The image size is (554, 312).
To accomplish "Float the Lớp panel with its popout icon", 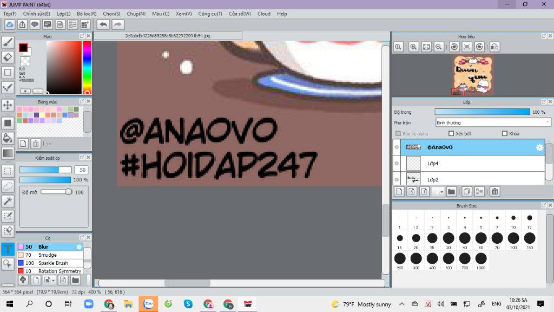I will [543, 102].
